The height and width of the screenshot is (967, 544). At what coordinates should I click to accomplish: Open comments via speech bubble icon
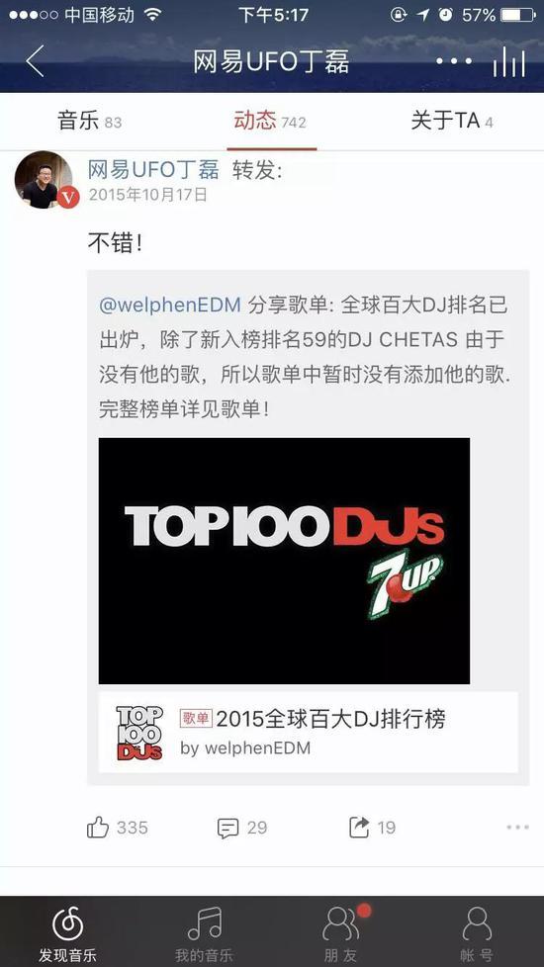click(x=227, y=828)
